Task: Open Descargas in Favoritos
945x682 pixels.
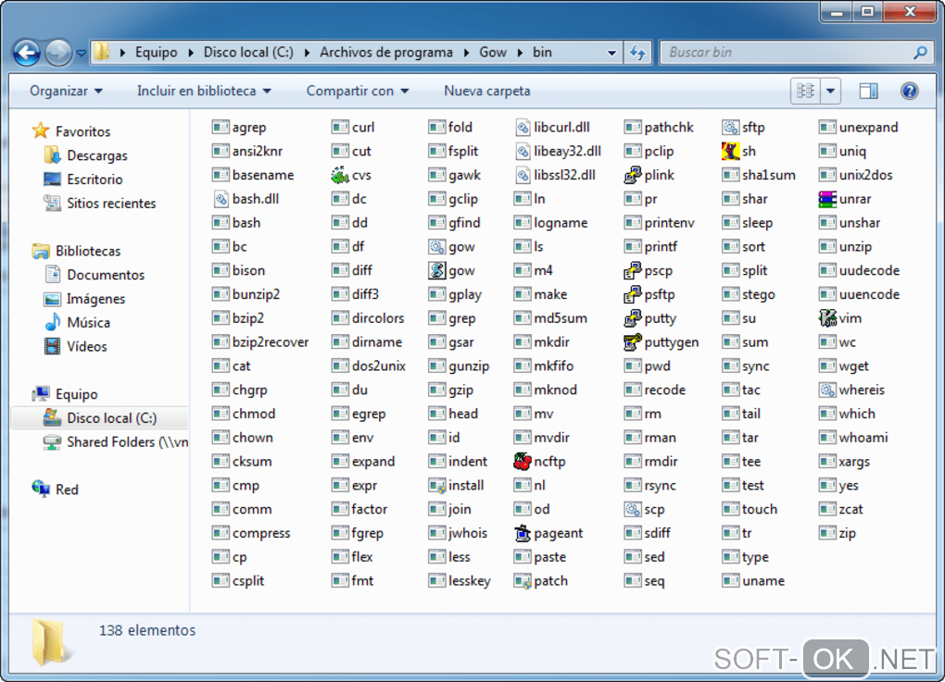Action: point(97,155)
